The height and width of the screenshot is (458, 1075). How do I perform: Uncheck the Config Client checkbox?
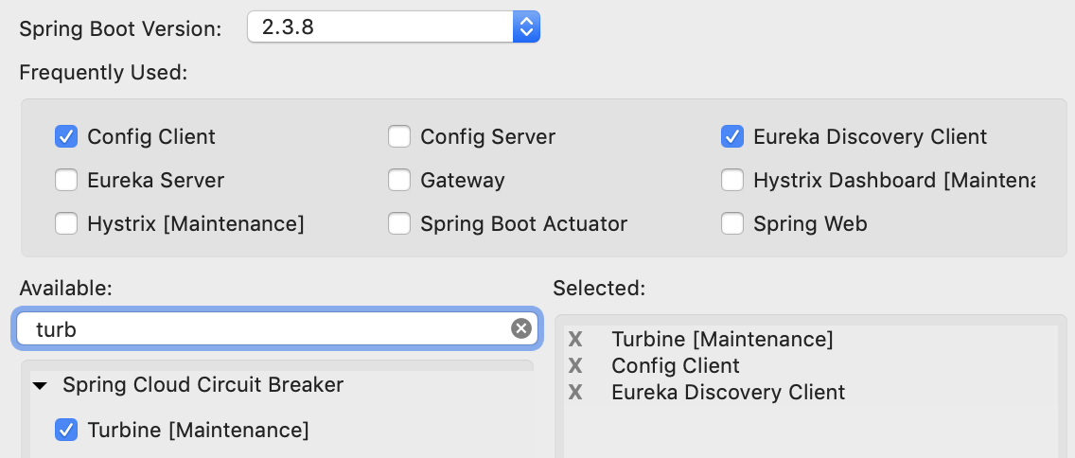coord(66,136)
